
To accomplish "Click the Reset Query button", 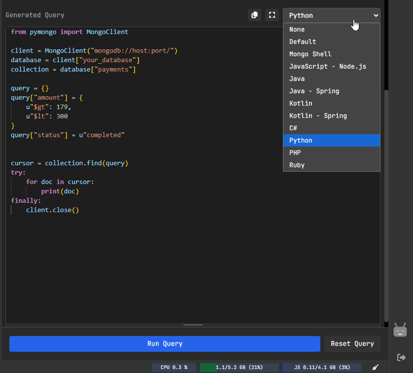I will (x=352, y=344).
